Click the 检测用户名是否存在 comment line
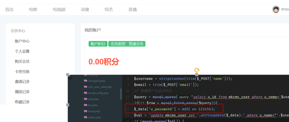Viewport: 289px width, 122px height. [x=153, y=91]
